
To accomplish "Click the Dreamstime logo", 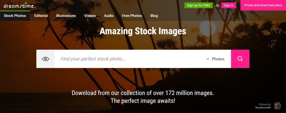I will tap(19, 6).
